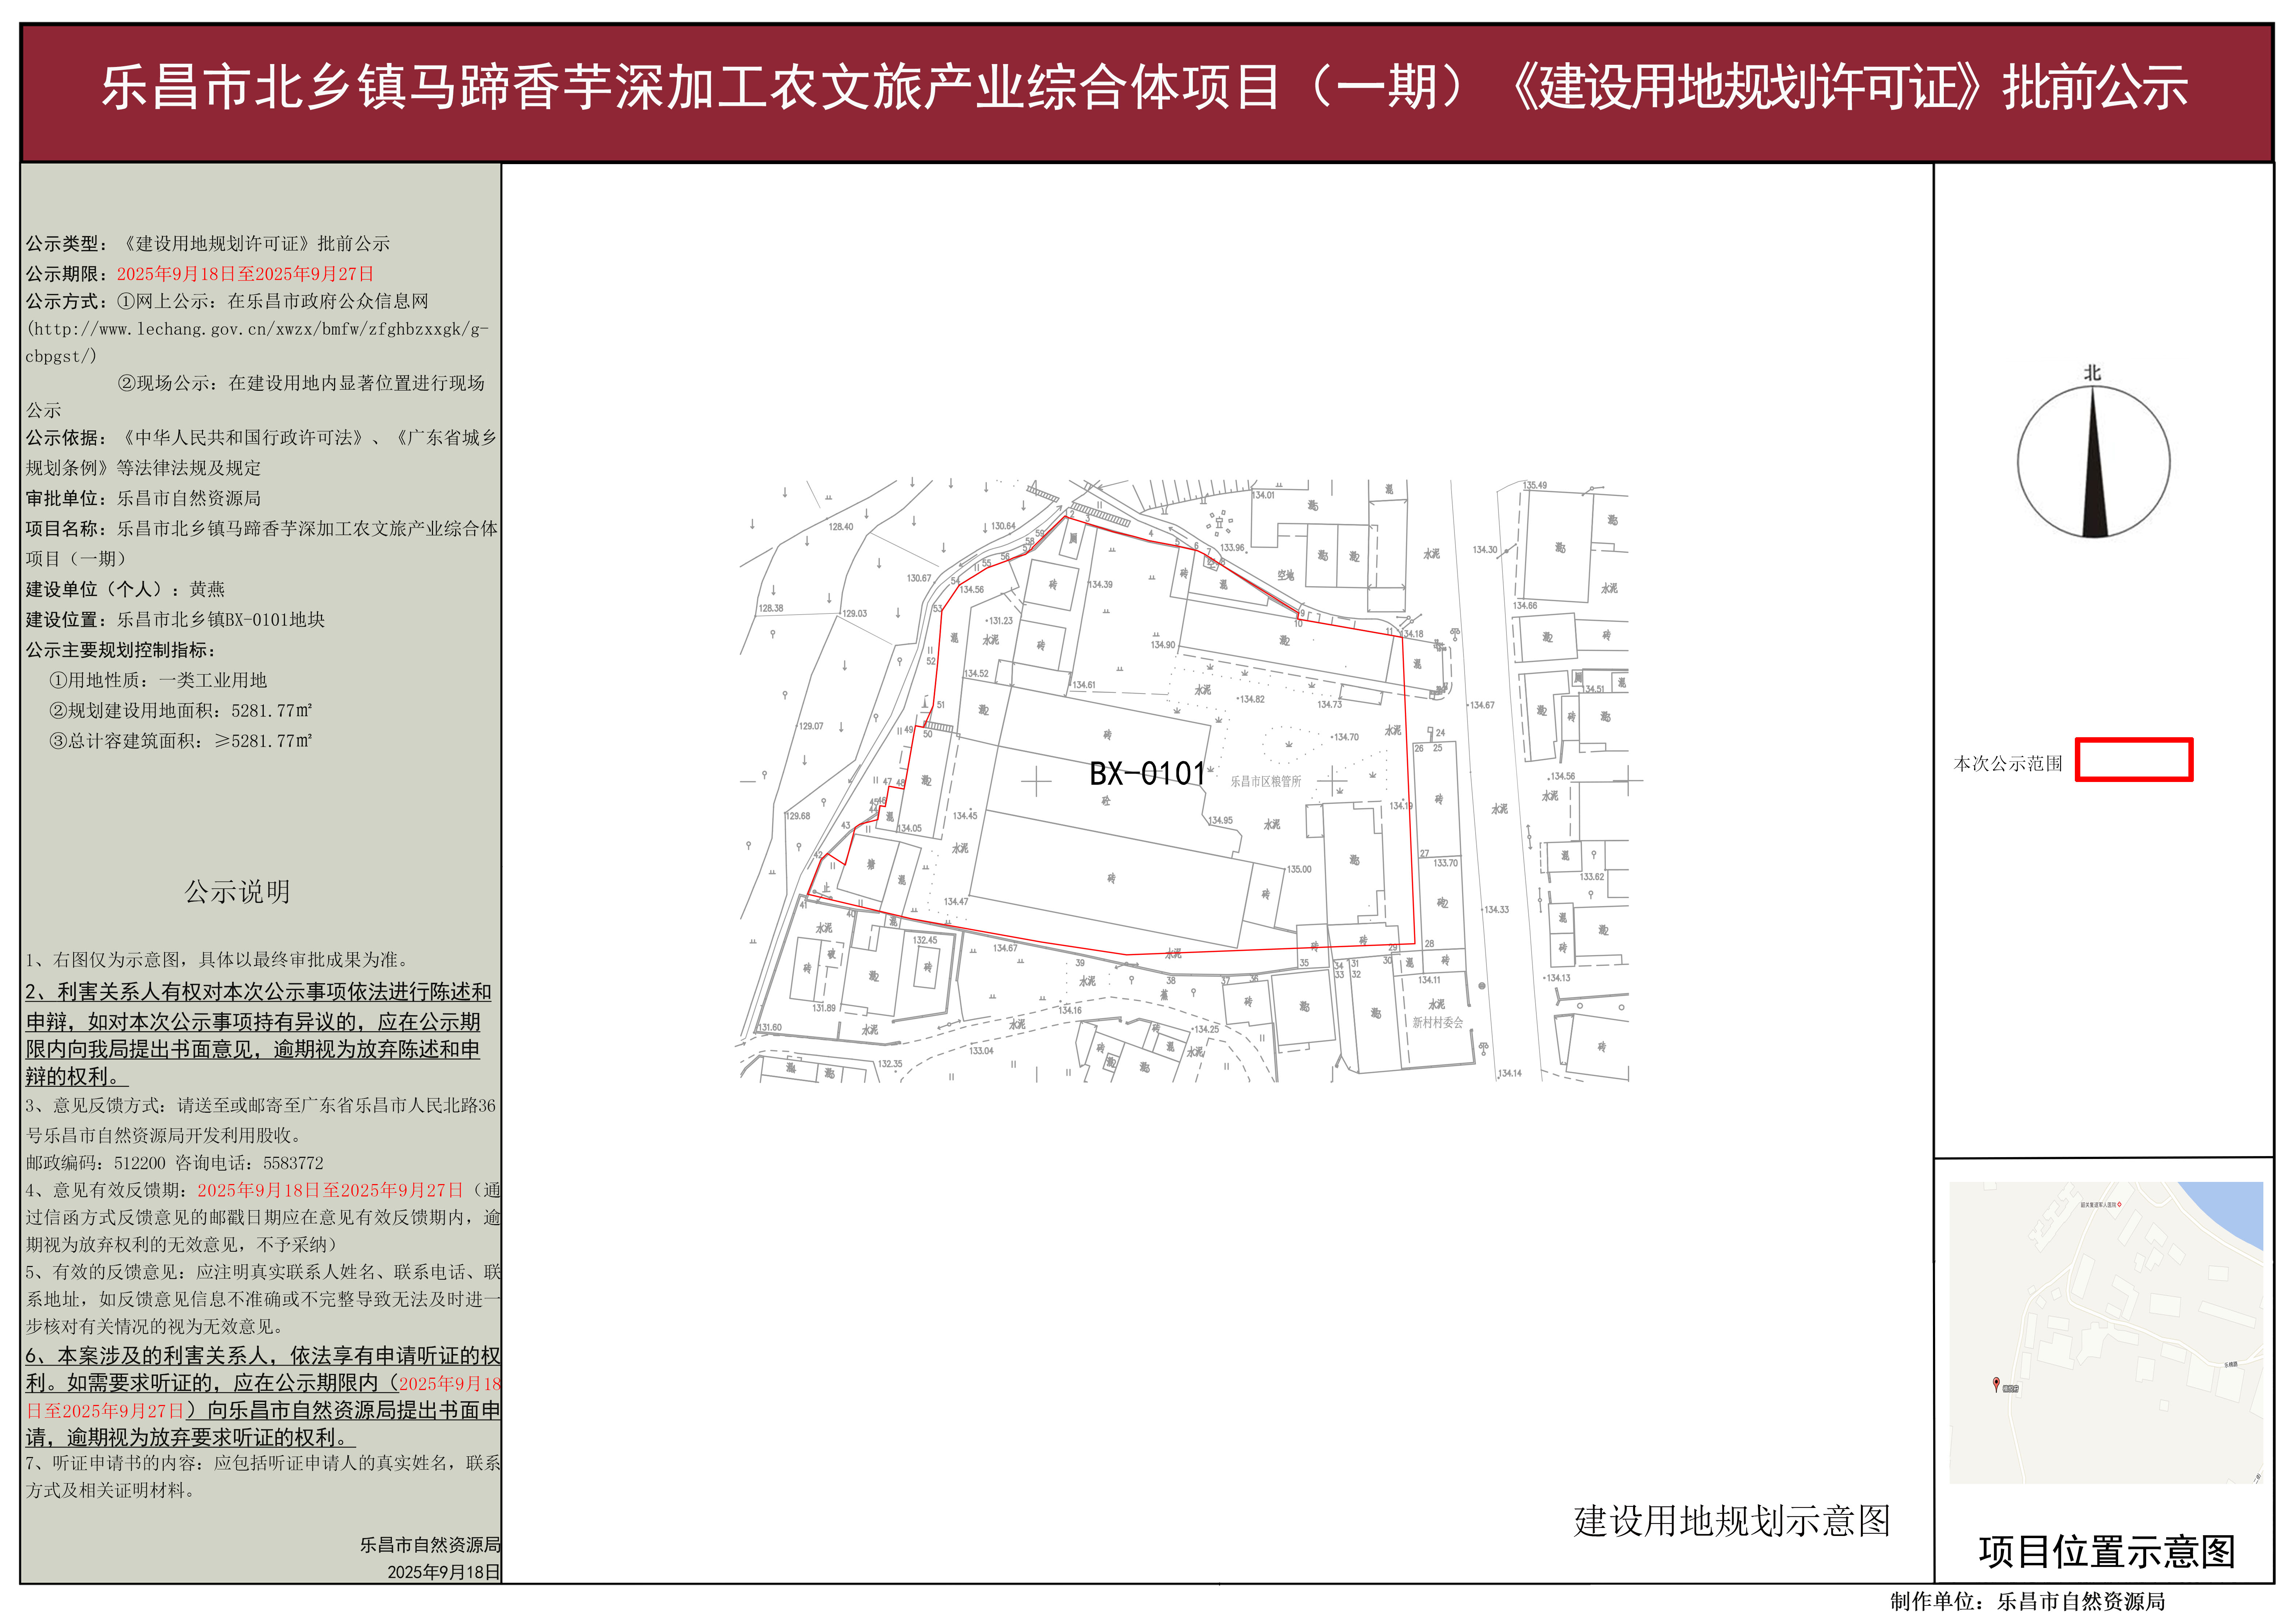
Task: Click the red 公示期限 date range
Action: pyautogui.click(x=245, y=274)
